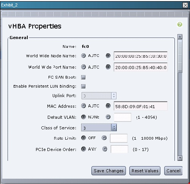
Task: Select AUTO for MAC Address
Action: pos(83,106)
